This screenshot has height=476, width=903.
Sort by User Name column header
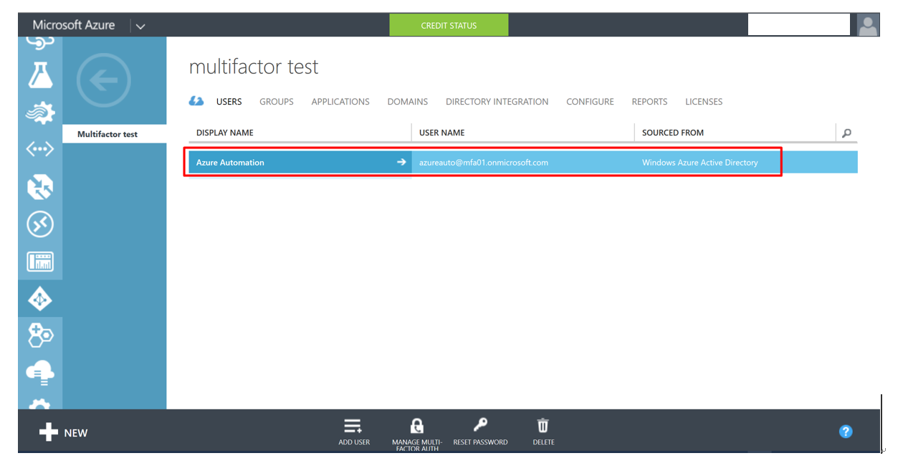point(441,133)
